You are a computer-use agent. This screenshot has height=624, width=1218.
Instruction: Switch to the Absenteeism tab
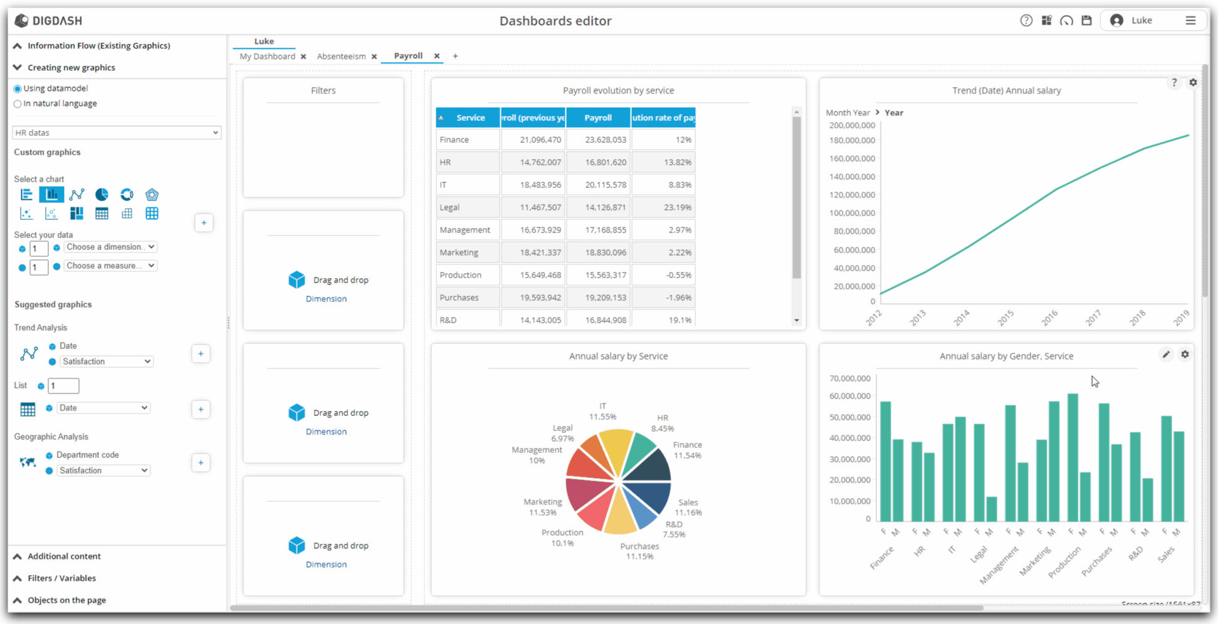click(341, 56)
